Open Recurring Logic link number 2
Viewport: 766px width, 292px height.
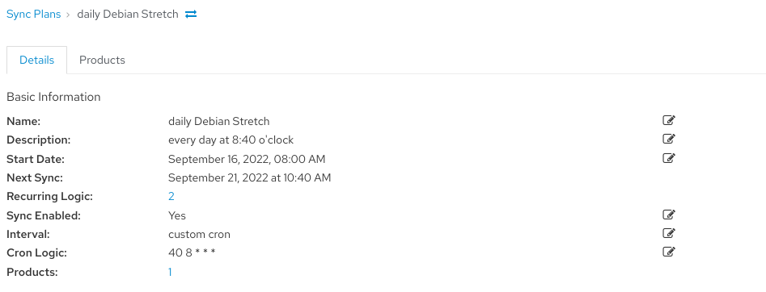click(x=171, y=196)
